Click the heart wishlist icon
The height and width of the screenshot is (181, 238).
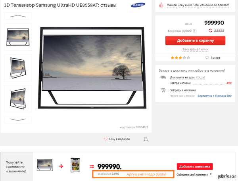pos(106,139)
